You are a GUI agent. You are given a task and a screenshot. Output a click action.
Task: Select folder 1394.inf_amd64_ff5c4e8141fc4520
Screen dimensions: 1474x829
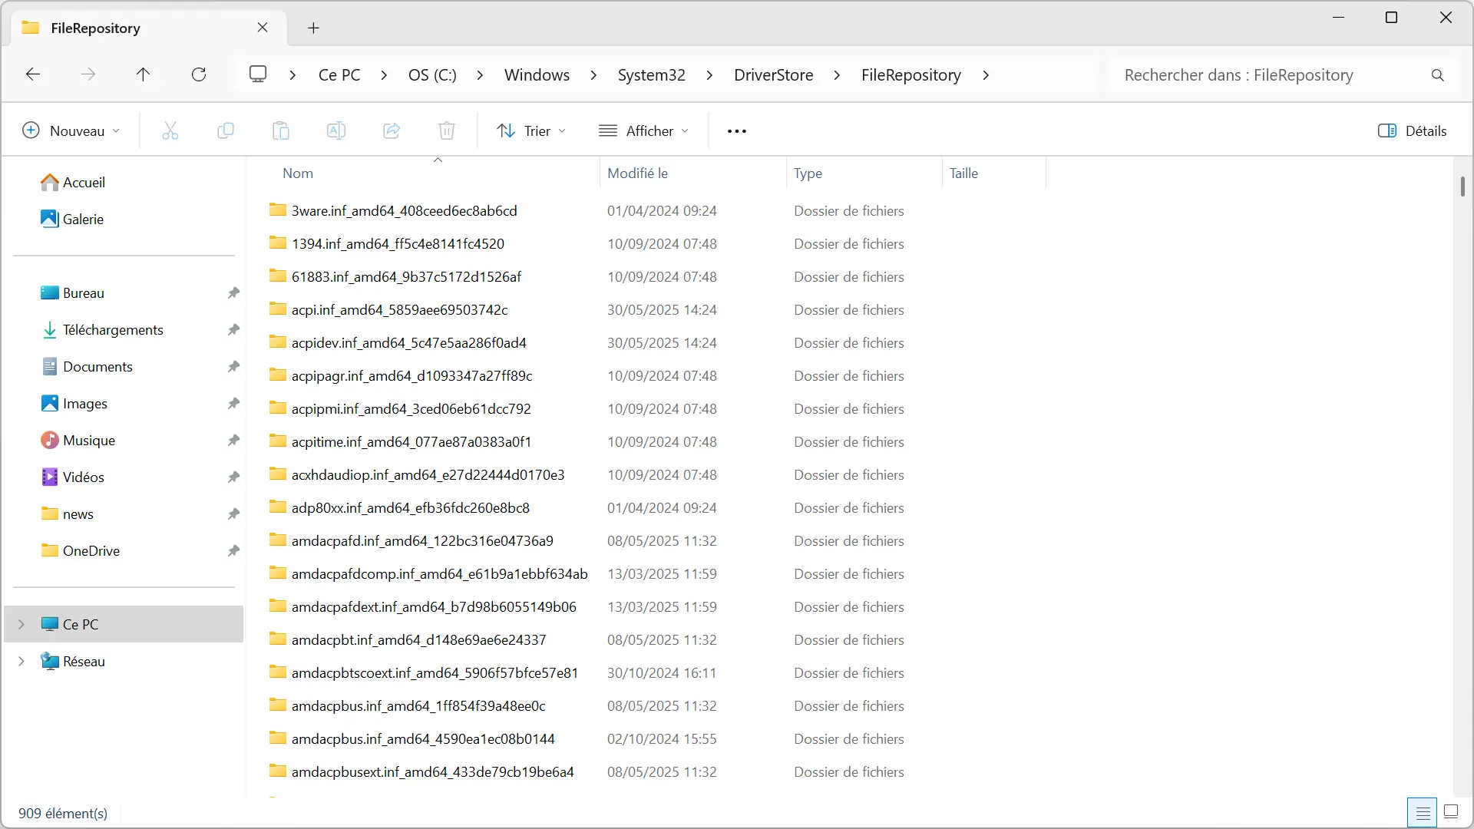click(x=398, y=244)
